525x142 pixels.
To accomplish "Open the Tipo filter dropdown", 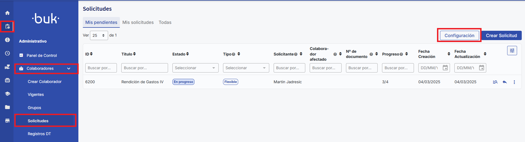I will (x=246, y=68).
